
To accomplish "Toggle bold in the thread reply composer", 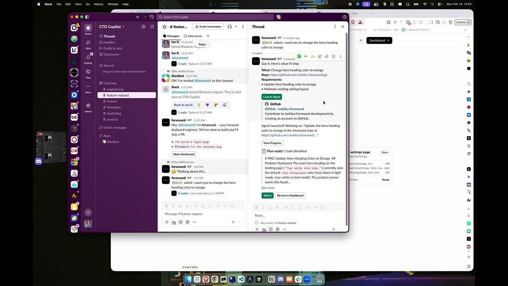I will 256,207.
